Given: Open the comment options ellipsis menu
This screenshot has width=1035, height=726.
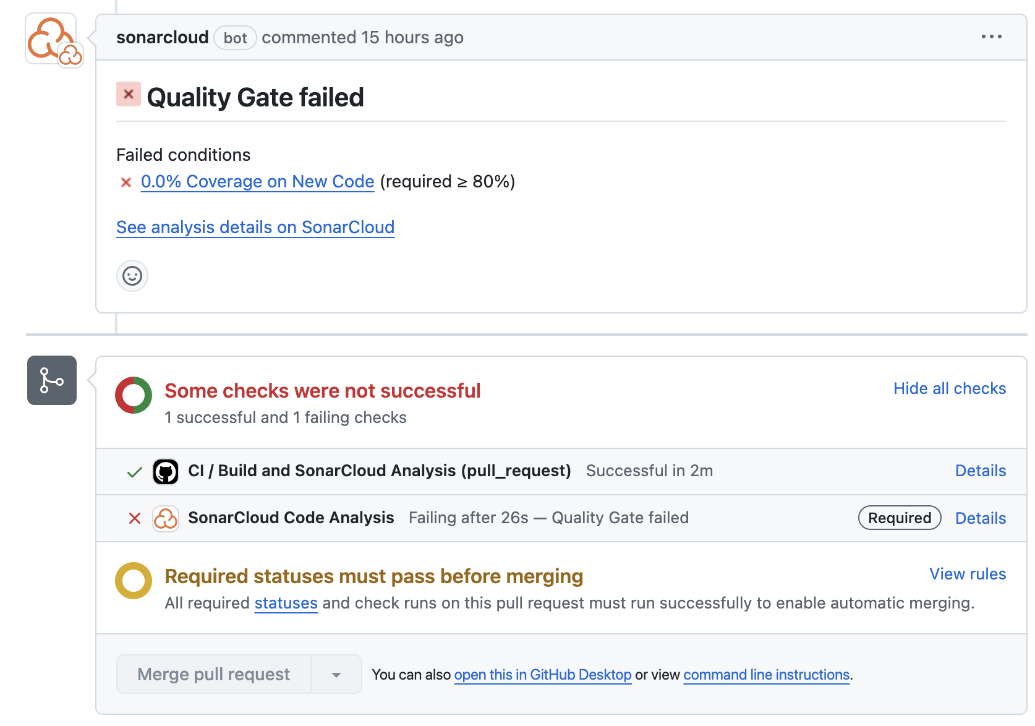Looking at the screenshot, I should [x=991, y=37].
